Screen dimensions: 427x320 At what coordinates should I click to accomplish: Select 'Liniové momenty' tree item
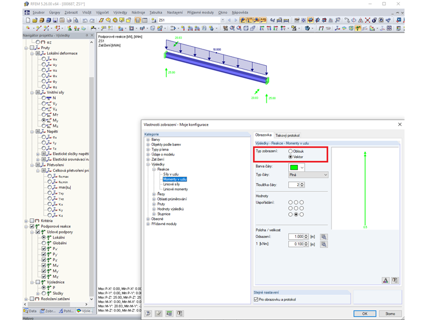click(175, 189)
